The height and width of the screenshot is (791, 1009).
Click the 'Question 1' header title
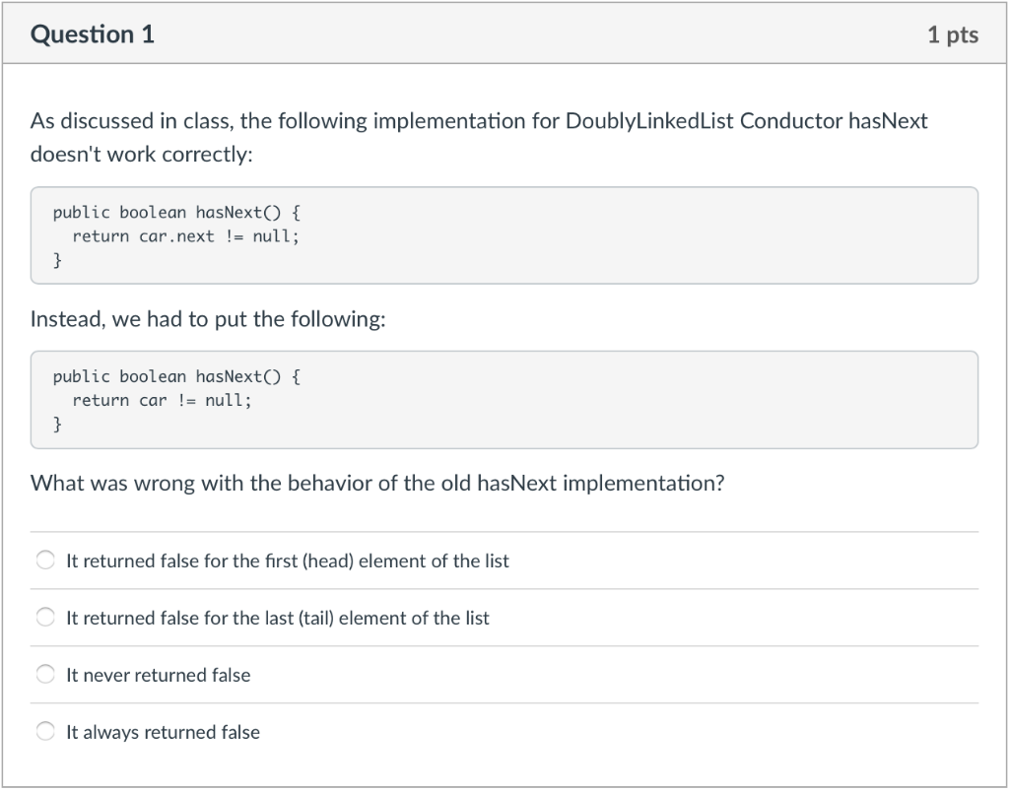[x=93, y=34]
